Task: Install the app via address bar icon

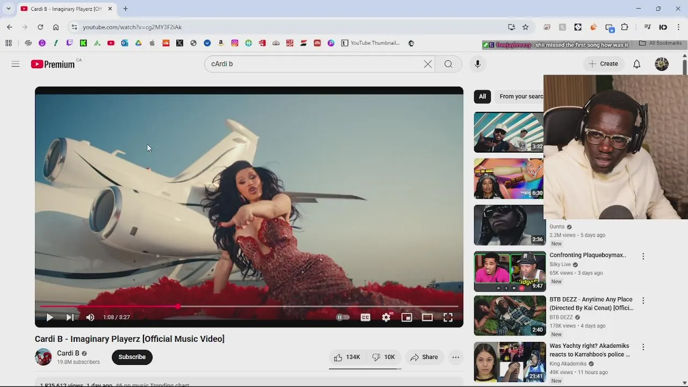Action: 512,27
